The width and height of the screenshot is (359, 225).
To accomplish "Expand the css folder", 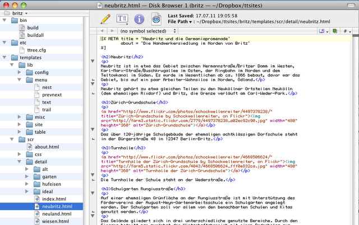I will point(20,154).
